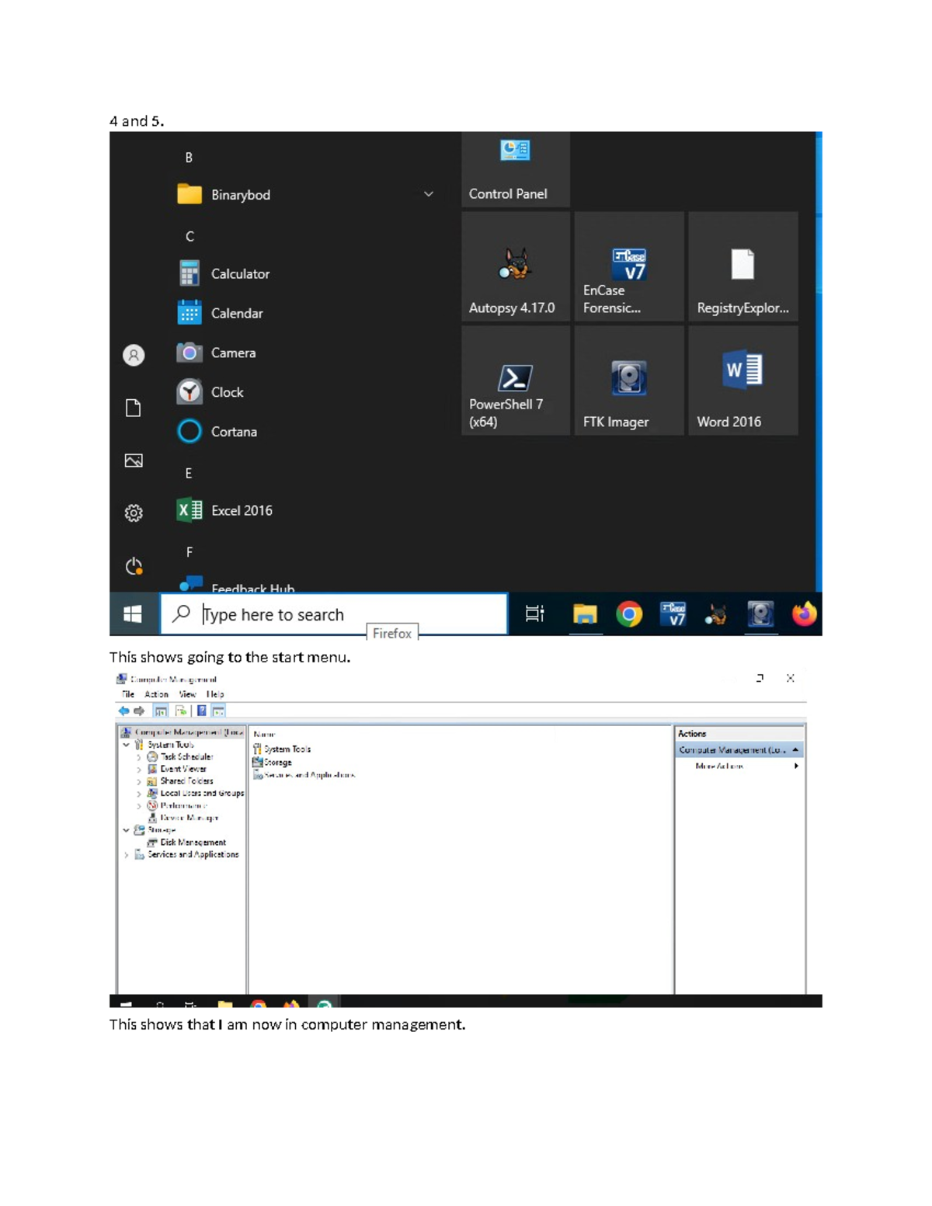932x1206 pixels.
Task: Expand the Shared Folders tree node arrow
Action: (x=139, y=781)
